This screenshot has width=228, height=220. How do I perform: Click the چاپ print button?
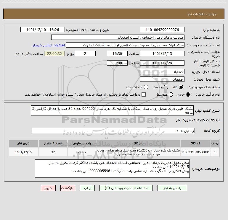point(87,188)
